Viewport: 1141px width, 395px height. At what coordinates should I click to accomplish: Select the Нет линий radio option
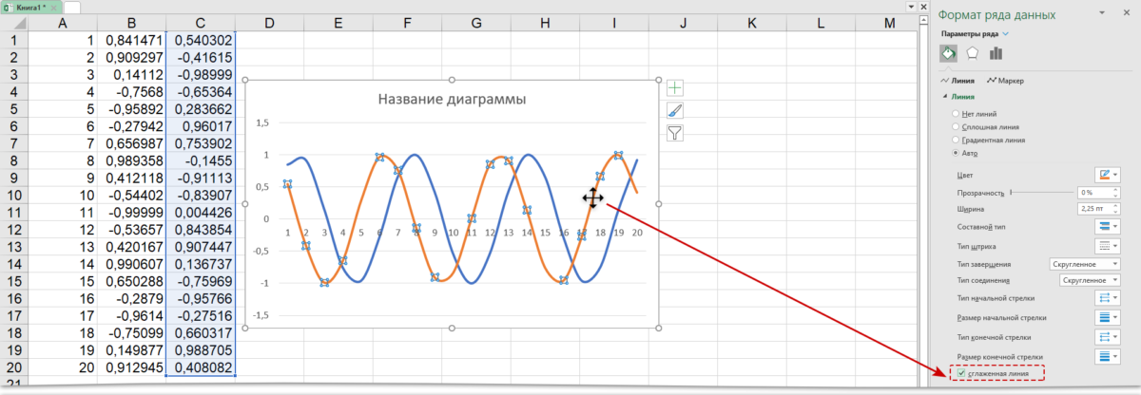956,114
